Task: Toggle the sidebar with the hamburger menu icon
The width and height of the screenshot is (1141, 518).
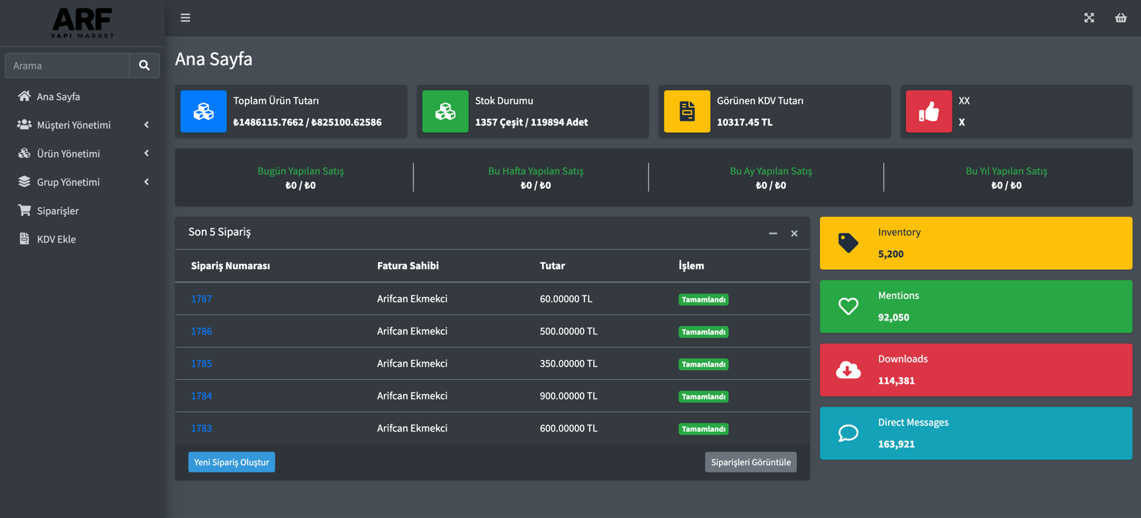Action: [185, 18]
